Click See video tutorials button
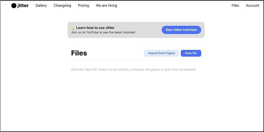Screen dimensions: 264x132 point(181,30)
